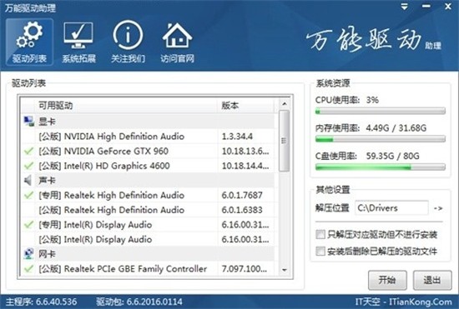Viewport: 459px width, 309px height.
Task: Select the NVIDIA High Definition Audio row
Action: pos(148,137)
